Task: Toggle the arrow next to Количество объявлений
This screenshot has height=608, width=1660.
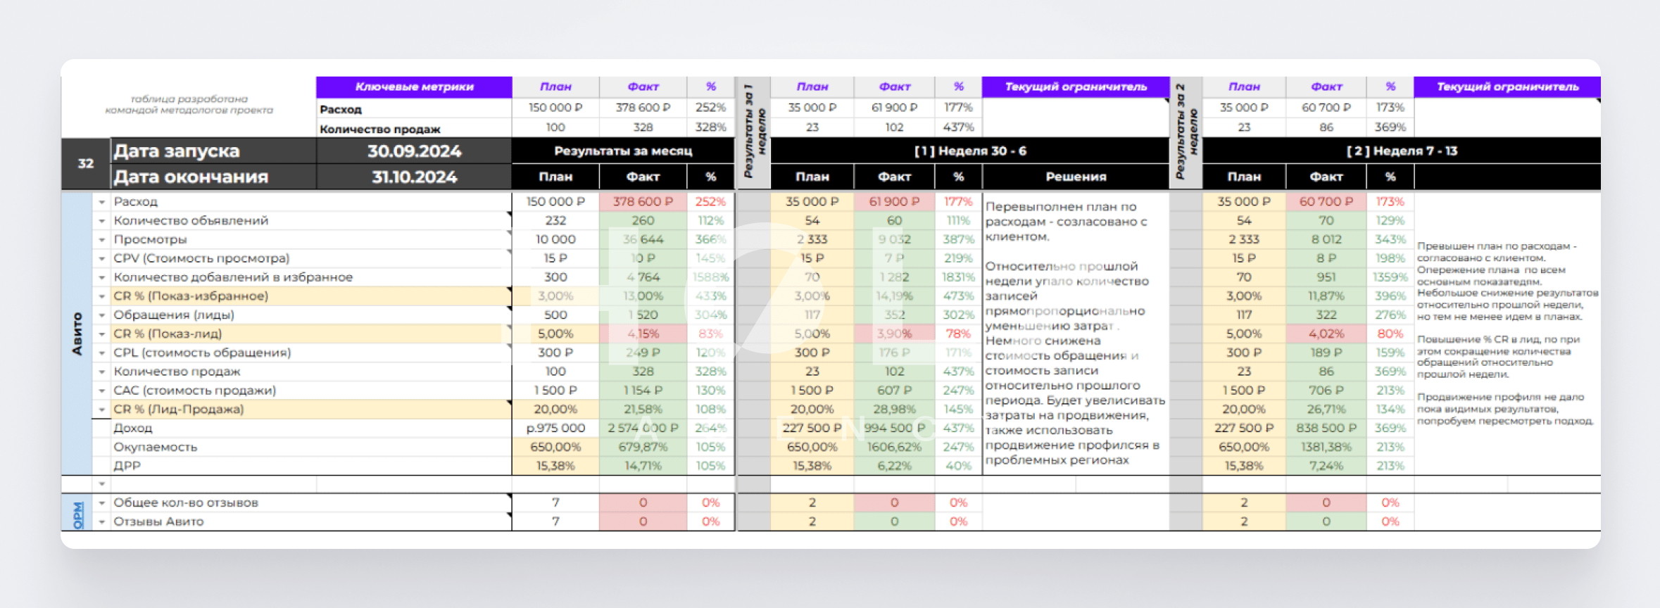Action: click(102, 221)
